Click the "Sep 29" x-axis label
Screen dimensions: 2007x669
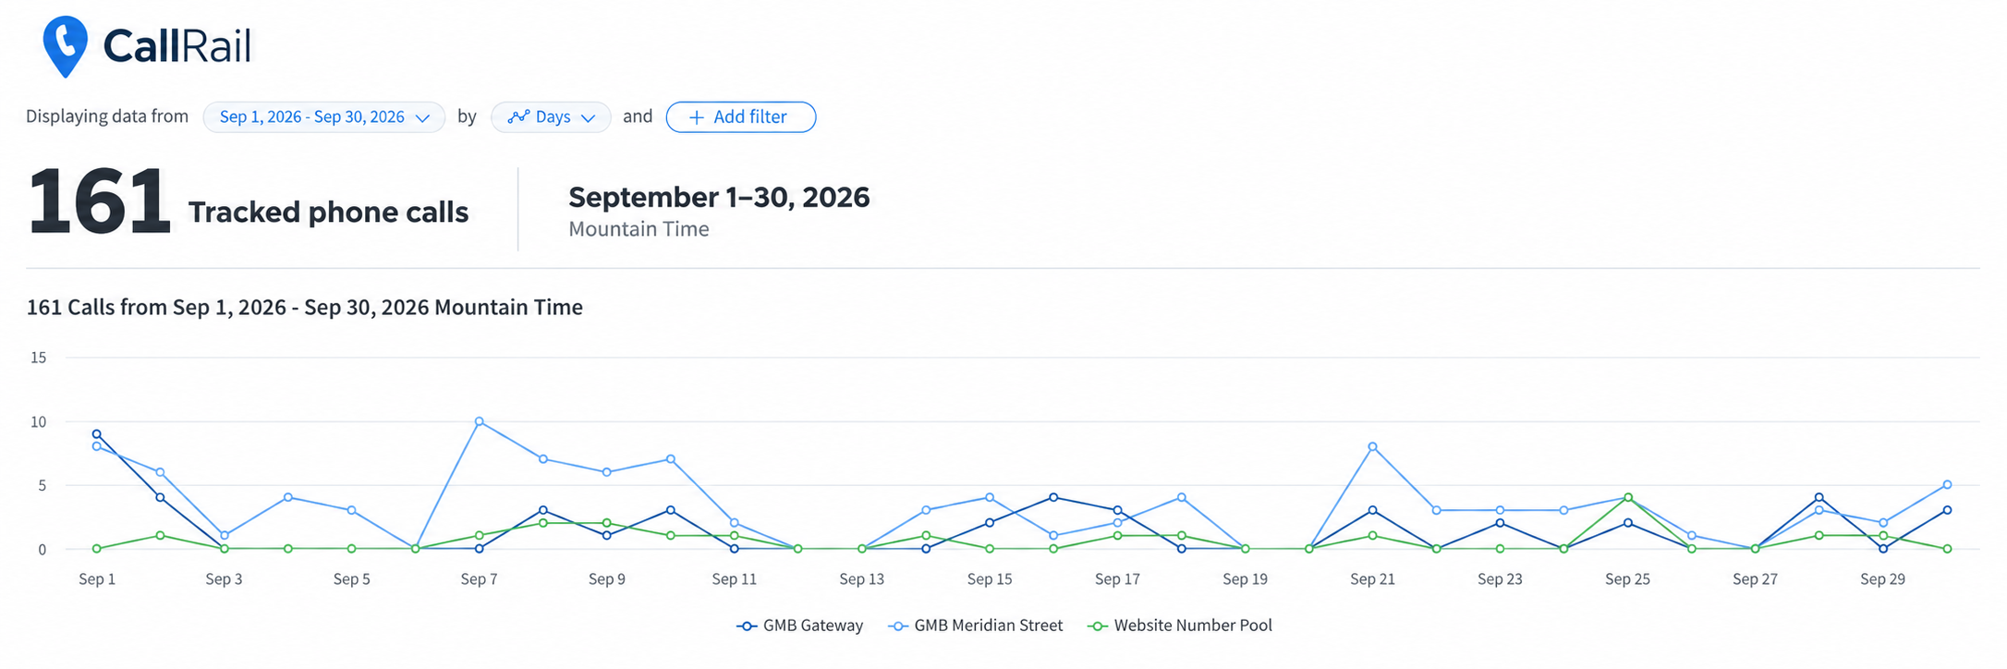[1882, 579]
